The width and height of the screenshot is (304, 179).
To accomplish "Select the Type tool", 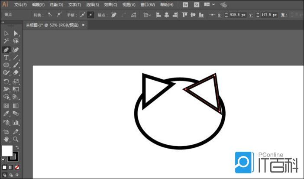I will coord(6,57).
